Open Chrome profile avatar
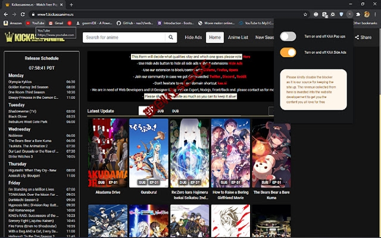Viewport: 381px width, 238px height. [x=367, y=14]
